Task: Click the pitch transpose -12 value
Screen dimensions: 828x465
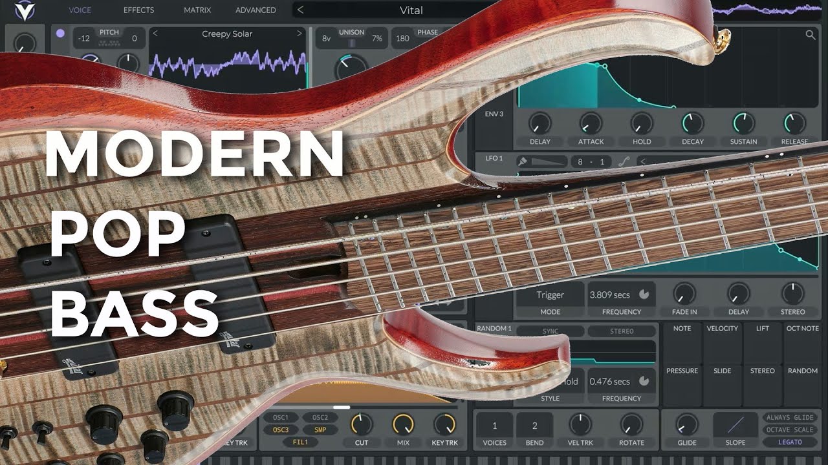Action: click(83, 39)
